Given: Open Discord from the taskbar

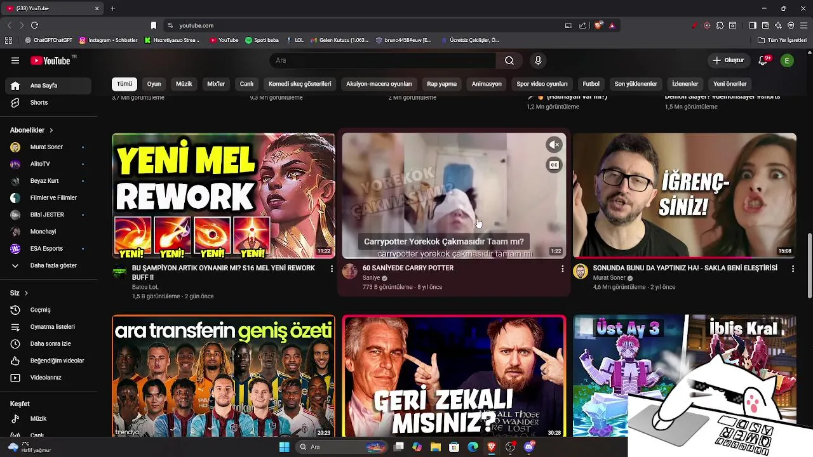Looking at the screenshot, I should (529, 447).
